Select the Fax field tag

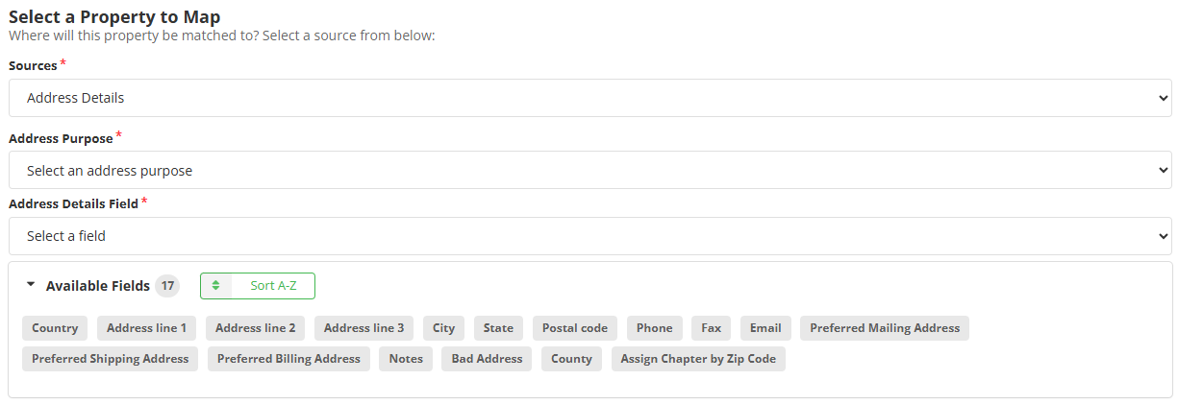coord(711,328)
